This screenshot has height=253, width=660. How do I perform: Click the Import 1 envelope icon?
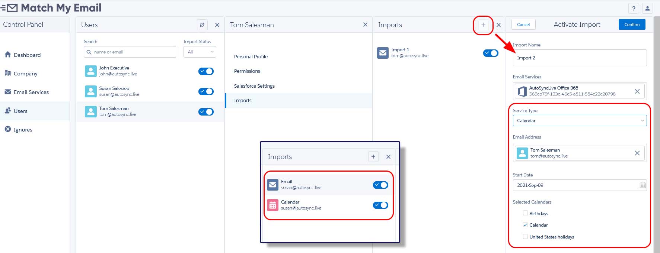click(x=383, y=53)
